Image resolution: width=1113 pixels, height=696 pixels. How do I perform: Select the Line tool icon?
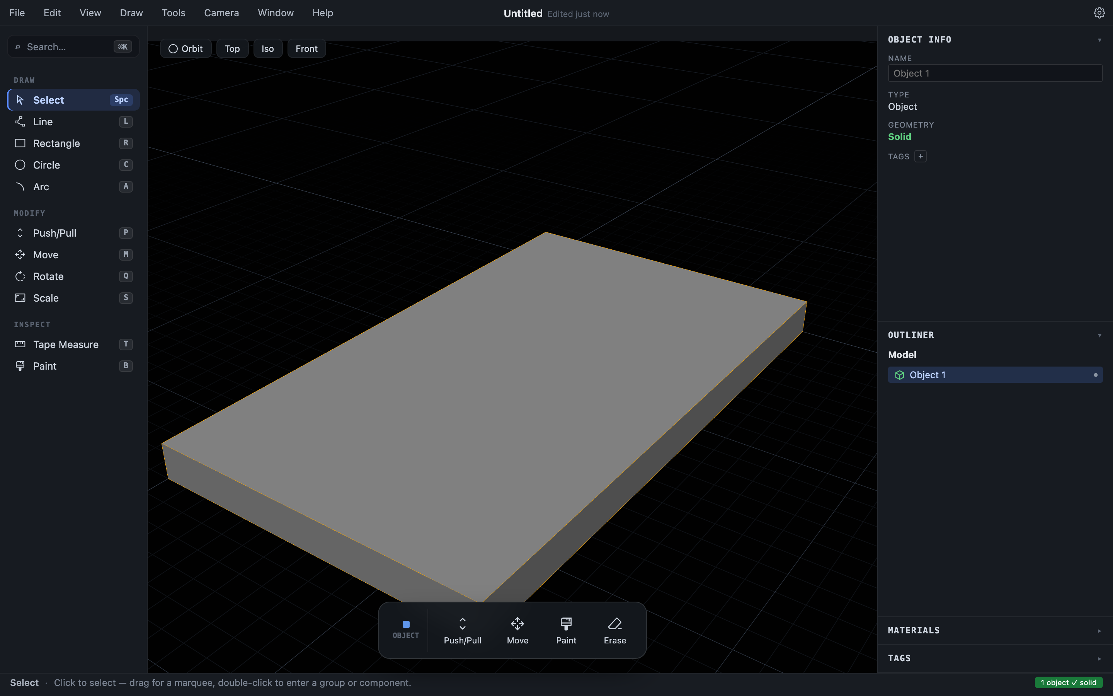[20, 121]
